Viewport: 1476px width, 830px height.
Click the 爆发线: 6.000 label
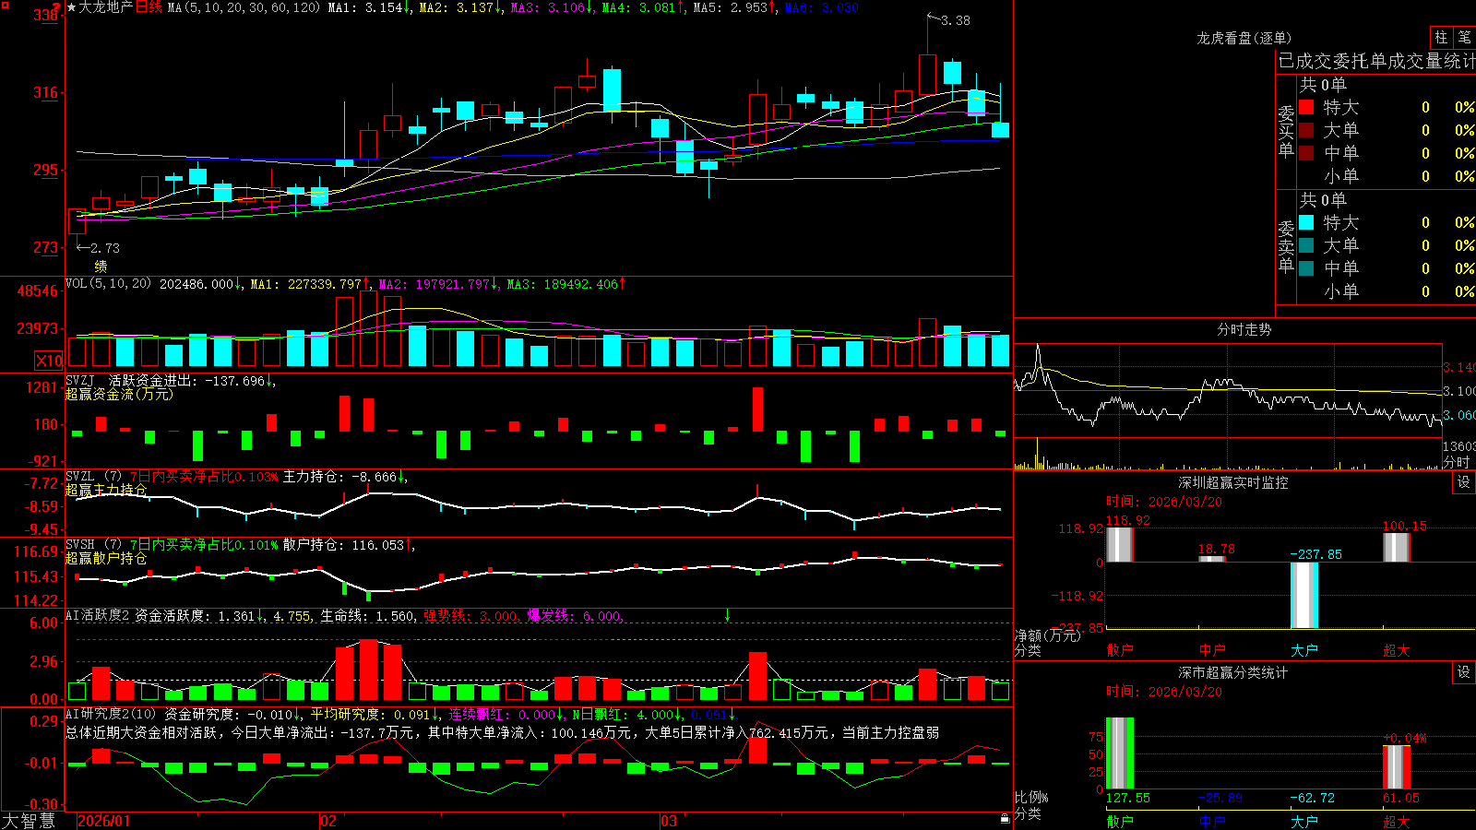click(576, 616)
